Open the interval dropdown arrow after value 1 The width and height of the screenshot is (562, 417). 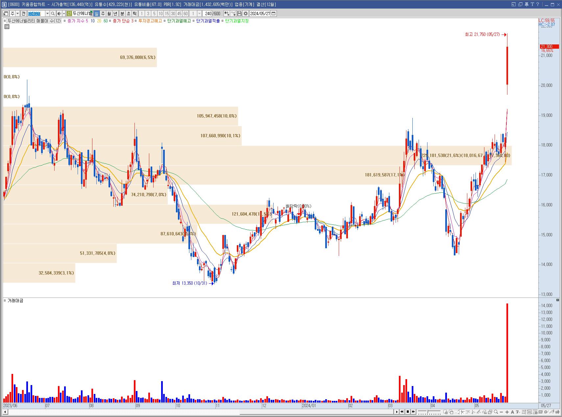point(199,13)
